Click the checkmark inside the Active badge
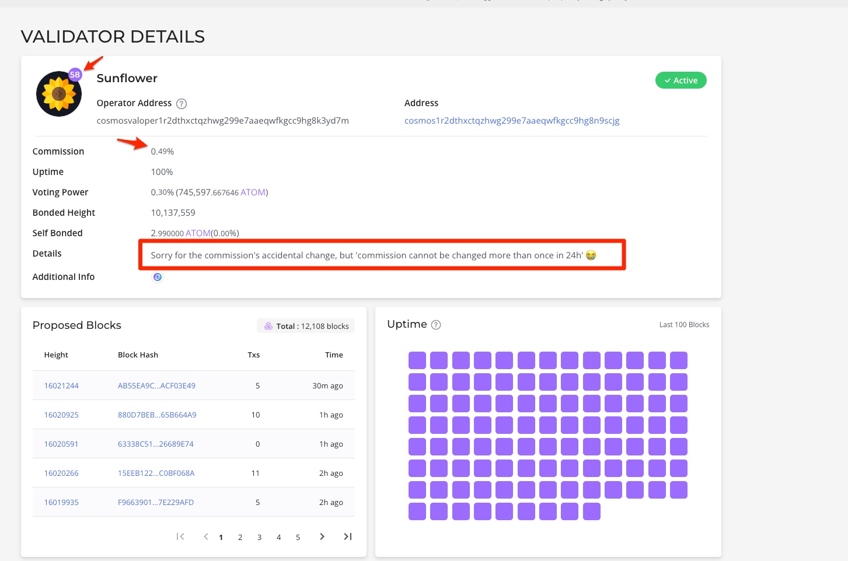This screenshot has width=848, height=561. pyautogui.click(x=667, y=80)
